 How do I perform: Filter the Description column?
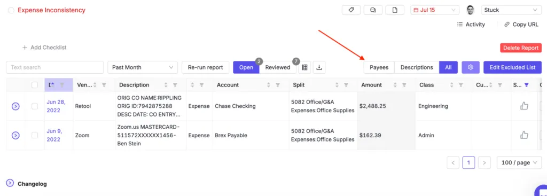pos(175,85)
